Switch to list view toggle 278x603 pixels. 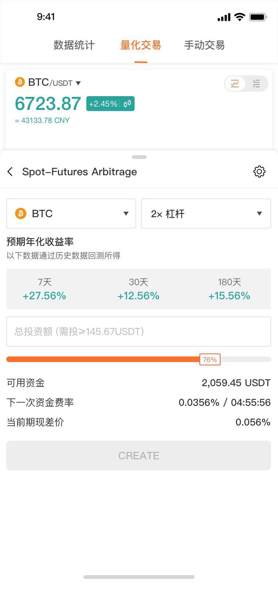257,84
